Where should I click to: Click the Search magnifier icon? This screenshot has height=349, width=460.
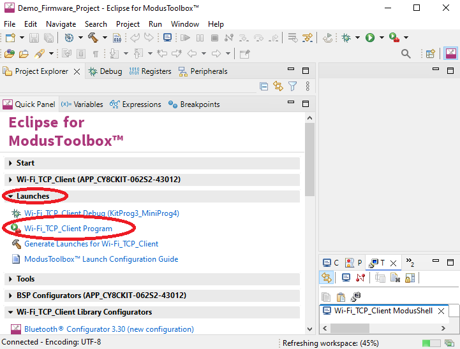pos(406,53)
